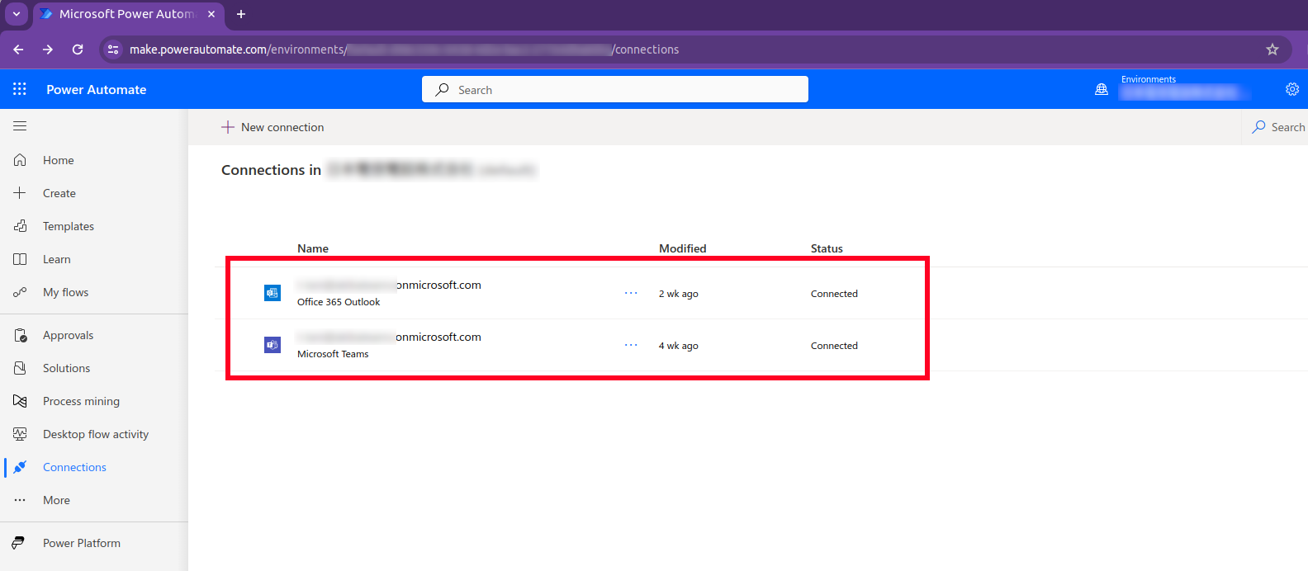Open Desktop flow activity label in the navigation

tap(96, 434)
